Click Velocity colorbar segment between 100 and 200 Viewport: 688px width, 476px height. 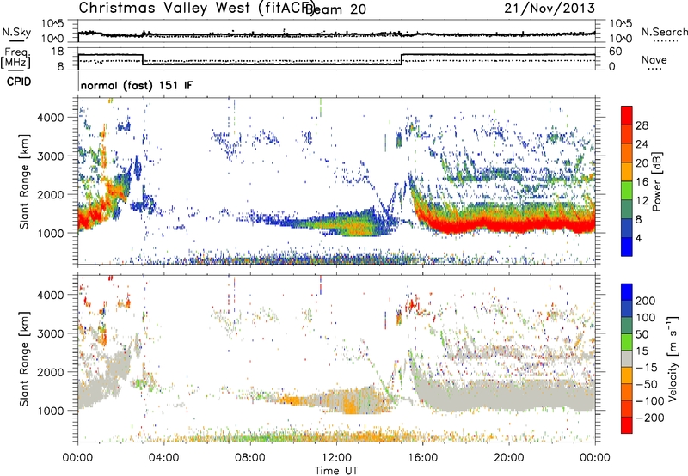point(627,308)
